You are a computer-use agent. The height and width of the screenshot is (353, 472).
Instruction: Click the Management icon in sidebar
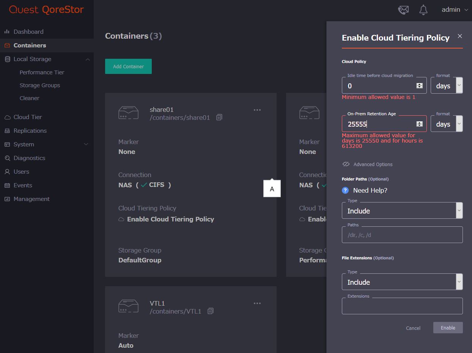tap(7, 199)
